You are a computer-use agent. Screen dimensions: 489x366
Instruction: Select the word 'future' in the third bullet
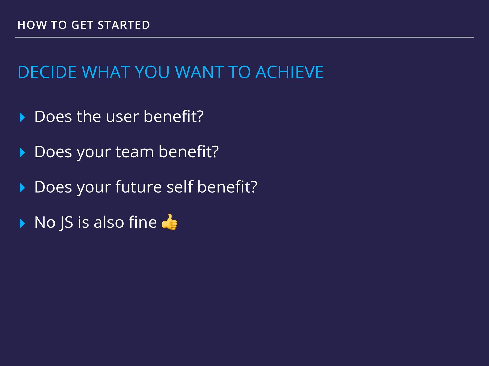coord(139,187)
